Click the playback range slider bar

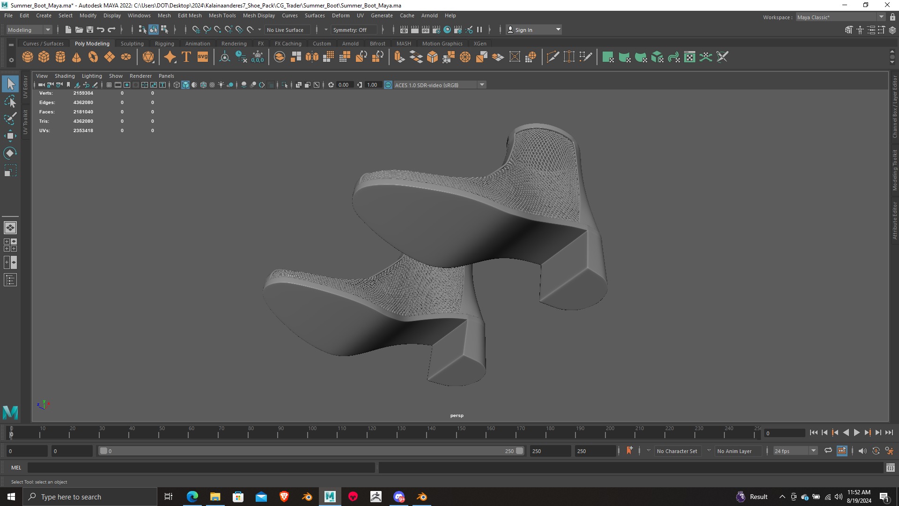tap(311, 451)
